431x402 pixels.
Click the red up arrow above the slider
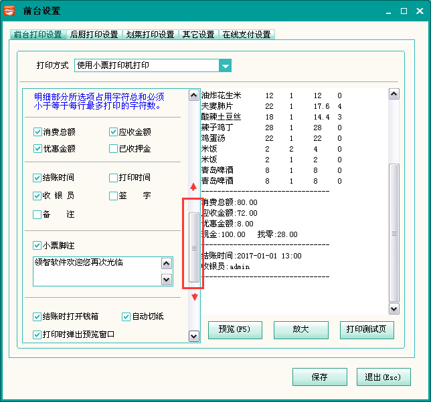coord(194,187)
